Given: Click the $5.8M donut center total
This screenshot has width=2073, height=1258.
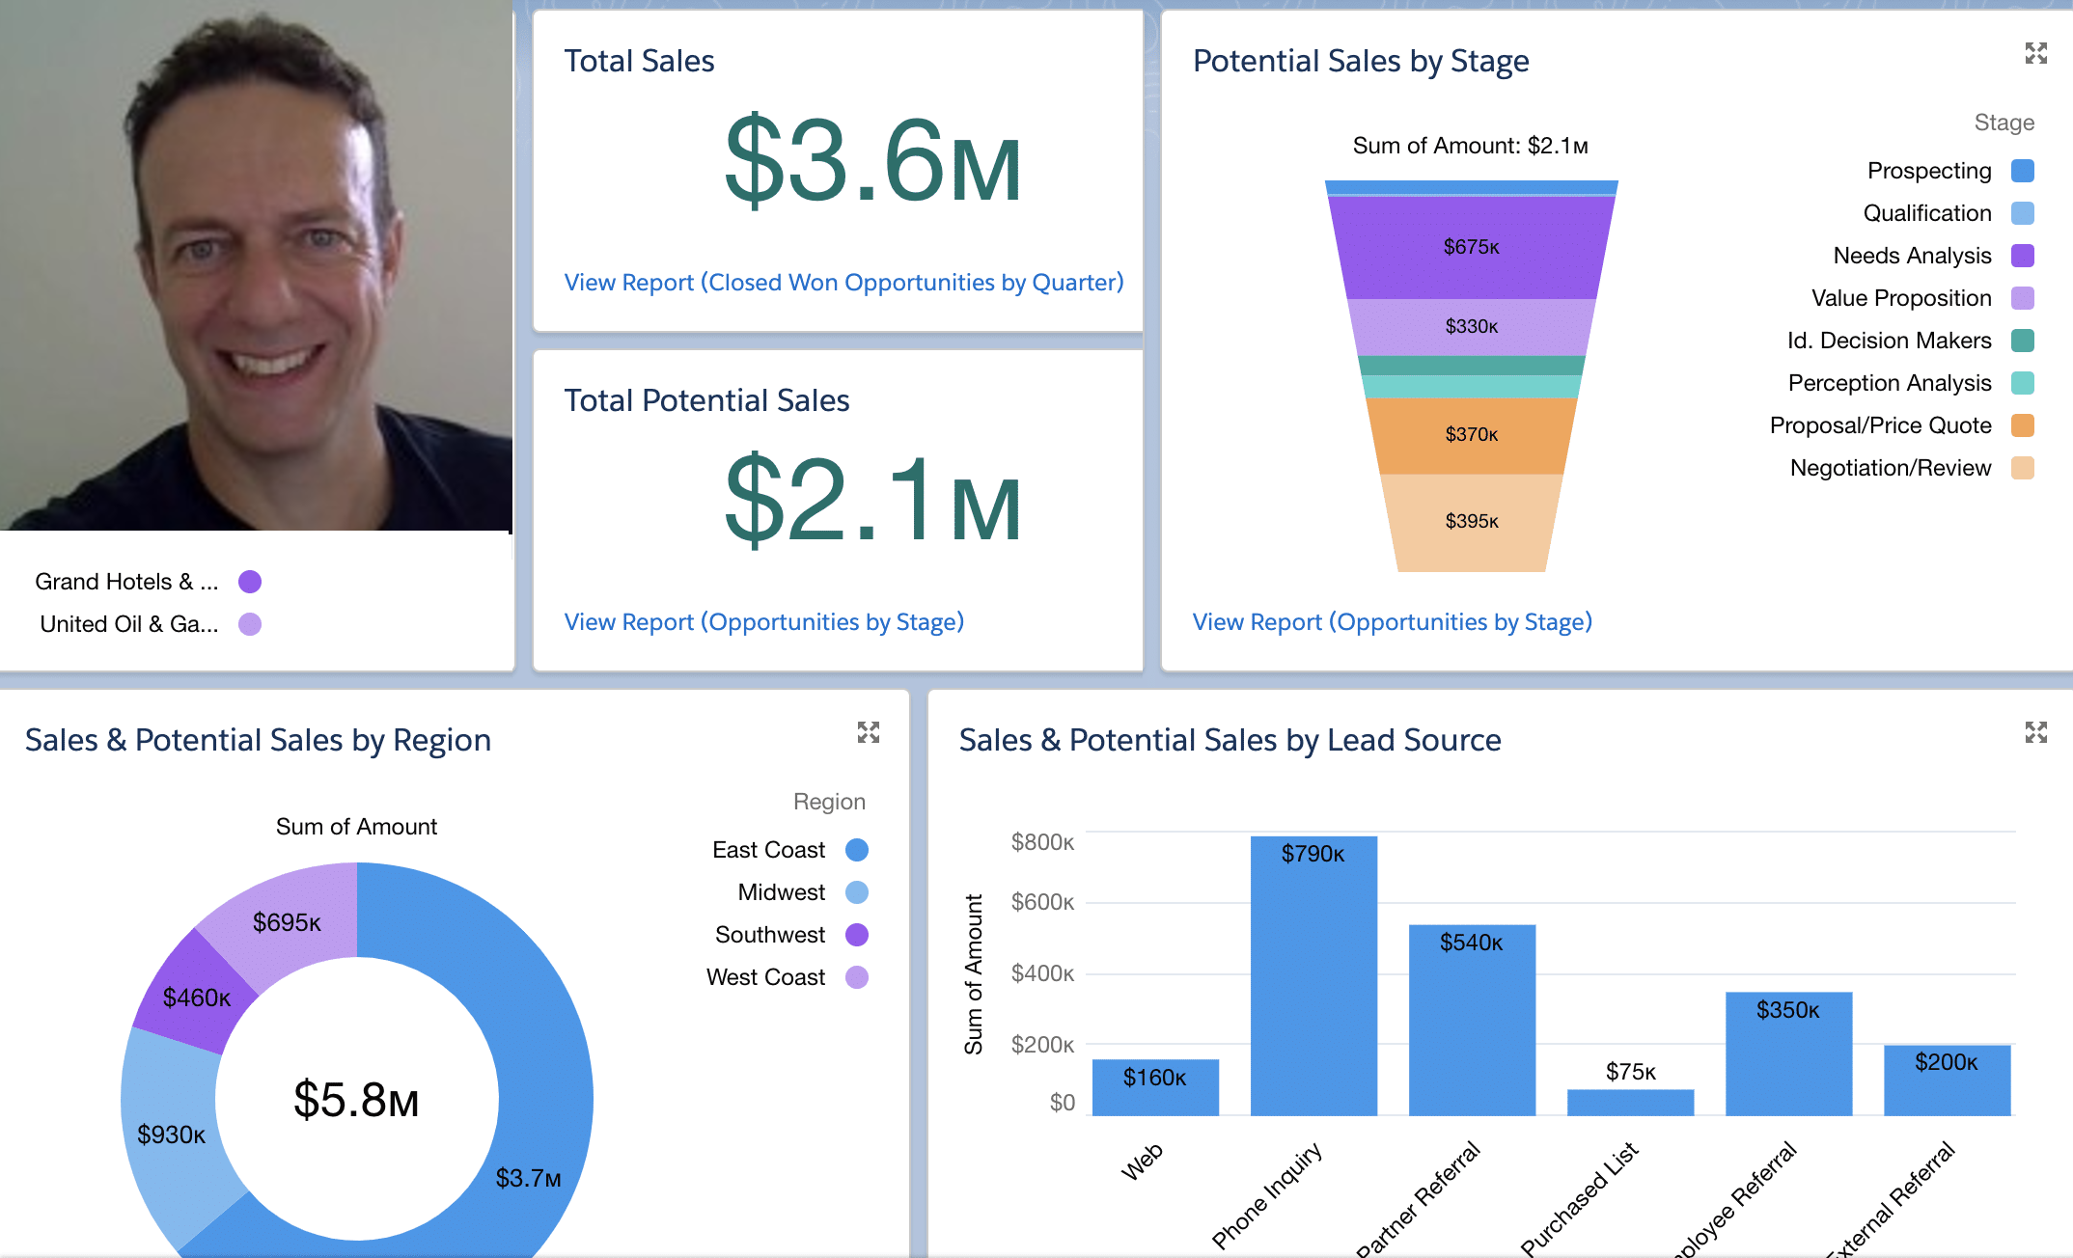Looking at the screenshot, I should 356,1100.
